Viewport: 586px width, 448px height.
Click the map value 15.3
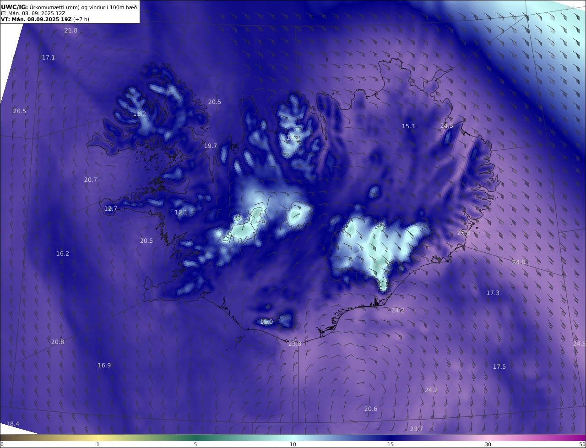point(408,126)
